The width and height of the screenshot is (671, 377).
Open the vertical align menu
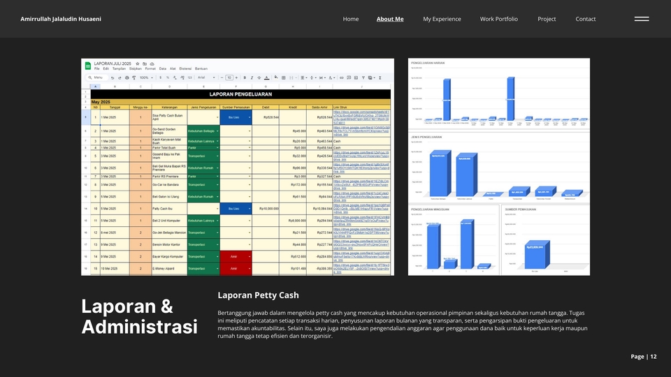(x=312, y=77)
